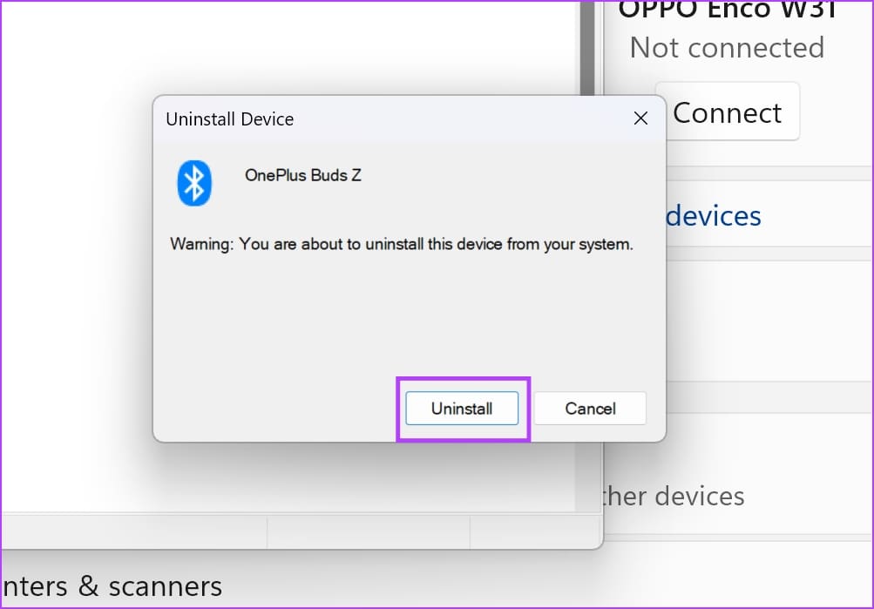This screenshot has width=874, height=609.
Task: Connect the OPPO Enco W31 earbuds
Action: tap(727, 112)
